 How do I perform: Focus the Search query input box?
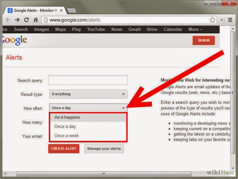pos(88,80)
